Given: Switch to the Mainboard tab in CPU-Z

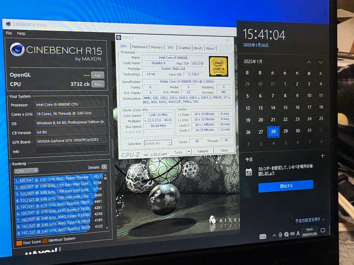Looking at the screenshot, I should (140, 47).
